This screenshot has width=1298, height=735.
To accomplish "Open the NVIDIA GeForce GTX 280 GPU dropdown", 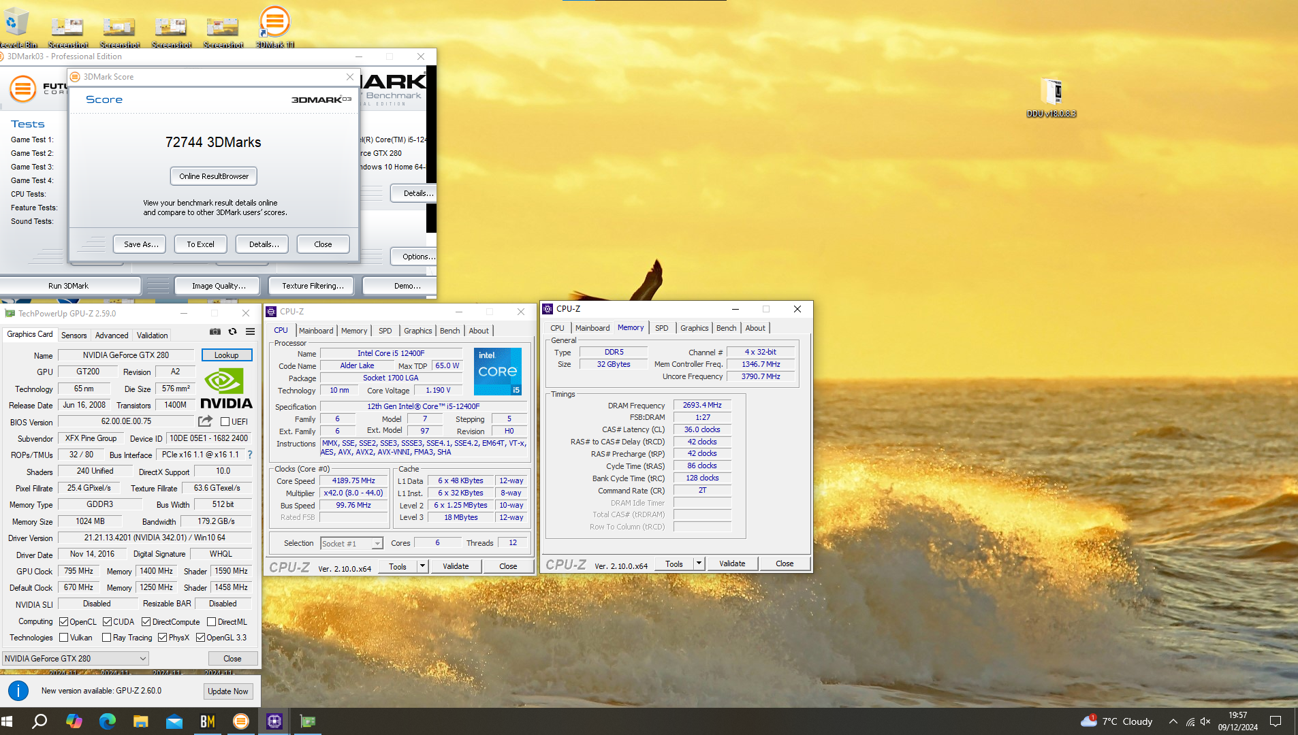I will click(75, 659).
